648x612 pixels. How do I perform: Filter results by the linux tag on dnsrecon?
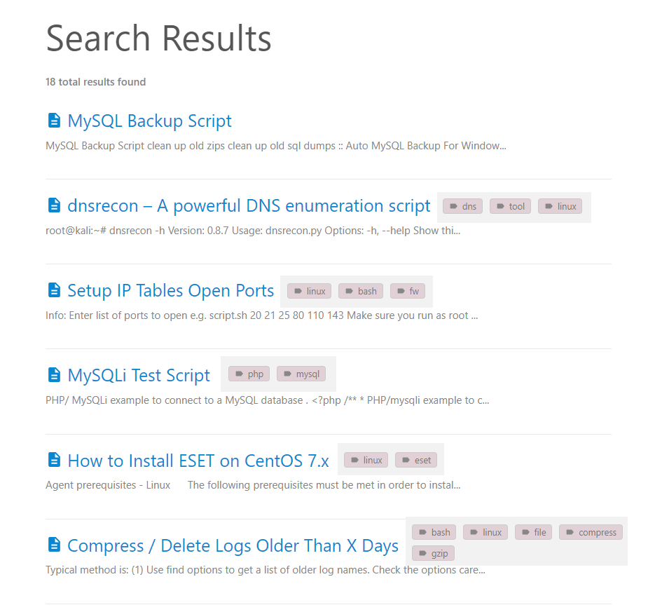560,206
